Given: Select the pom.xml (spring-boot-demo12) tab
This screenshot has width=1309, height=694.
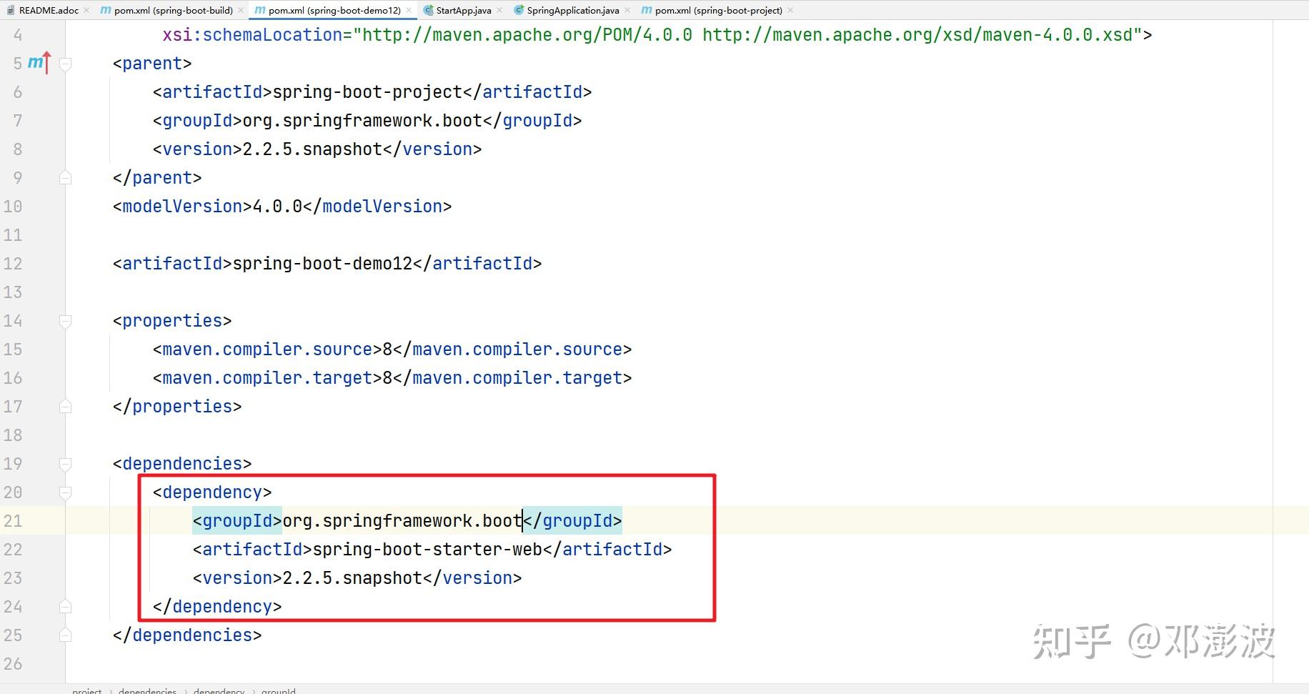Looking at the screenshot, I should tap(334, 10).
